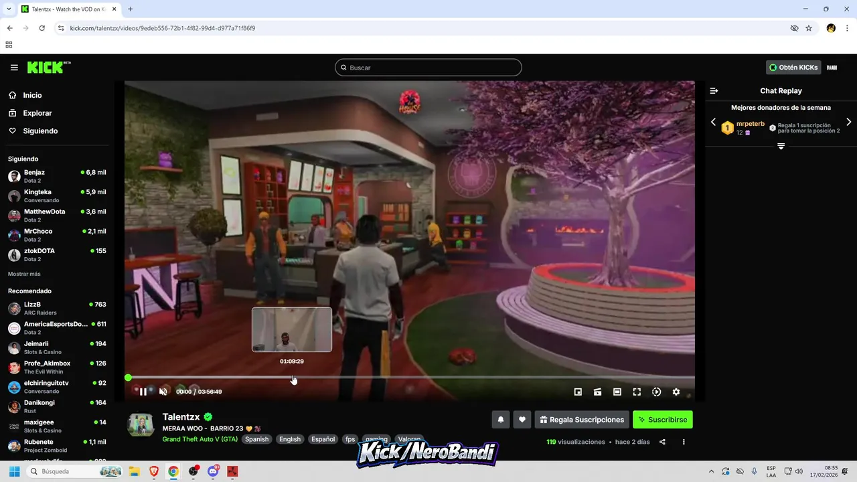Share this VOD

click(662, 442)
